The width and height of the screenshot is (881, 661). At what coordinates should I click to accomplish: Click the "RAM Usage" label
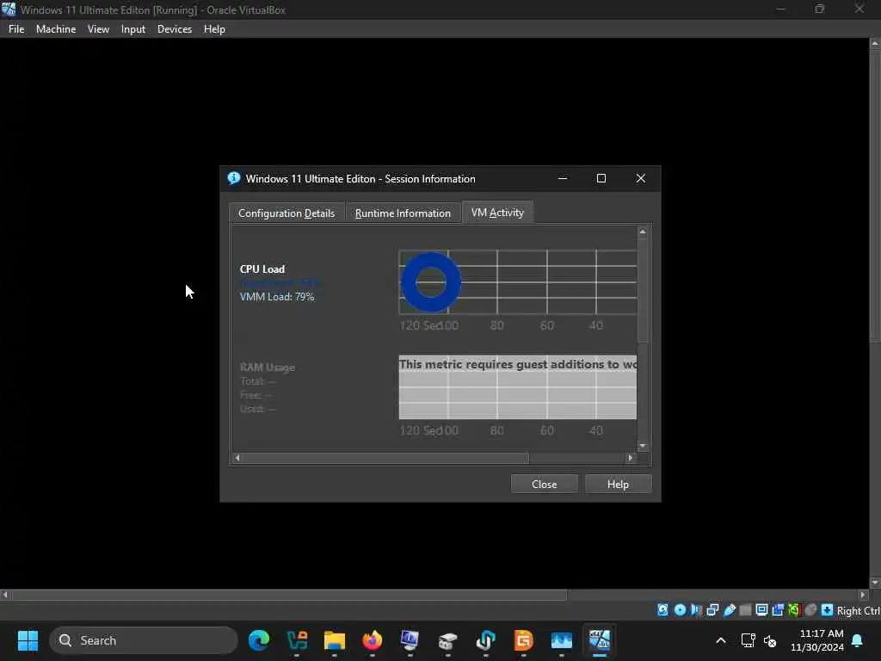tap(268, 367)
